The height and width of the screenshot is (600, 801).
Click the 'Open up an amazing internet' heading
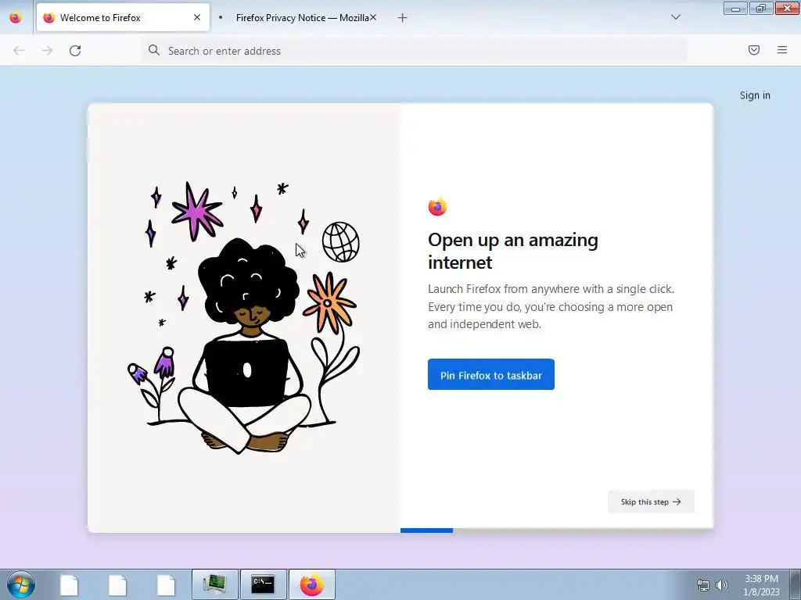513,251
